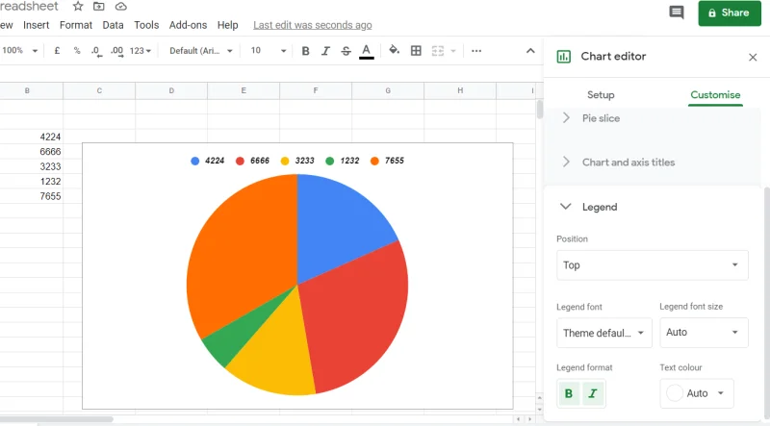Open more number formats 123 dropdown

[141, 51]
